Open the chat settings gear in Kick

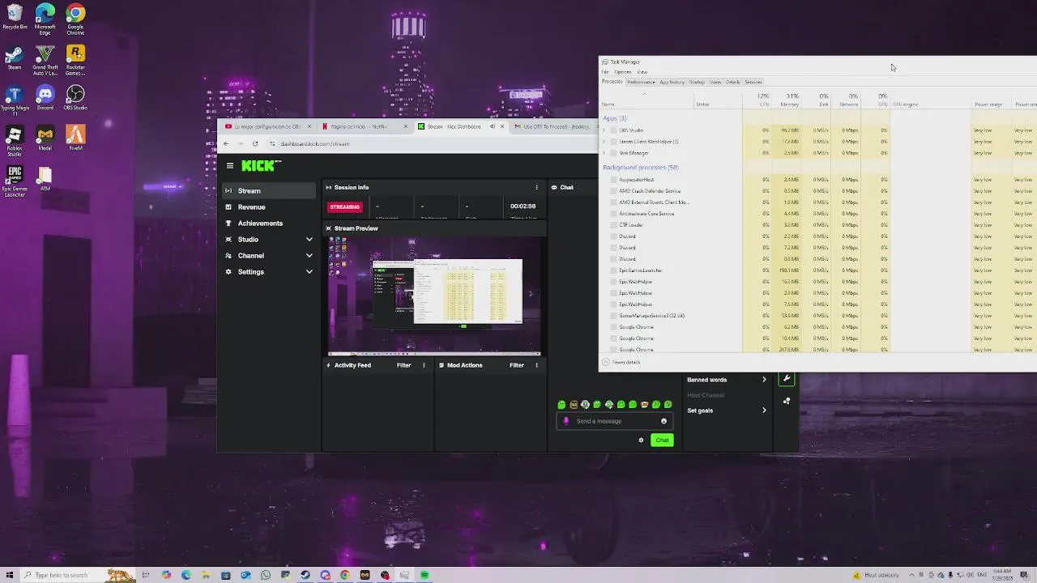click(641, 440)
